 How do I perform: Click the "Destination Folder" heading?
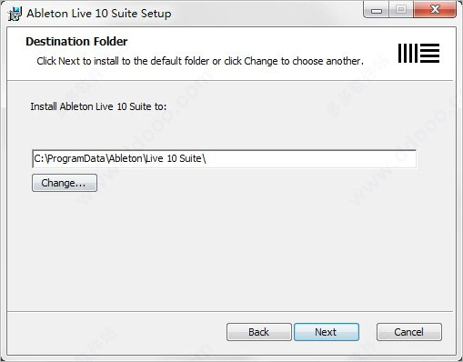(x=76, y=42)
